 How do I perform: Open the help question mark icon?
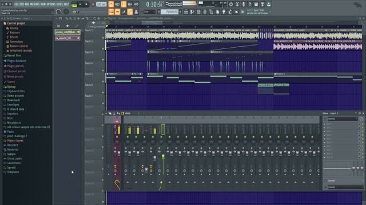250,4
